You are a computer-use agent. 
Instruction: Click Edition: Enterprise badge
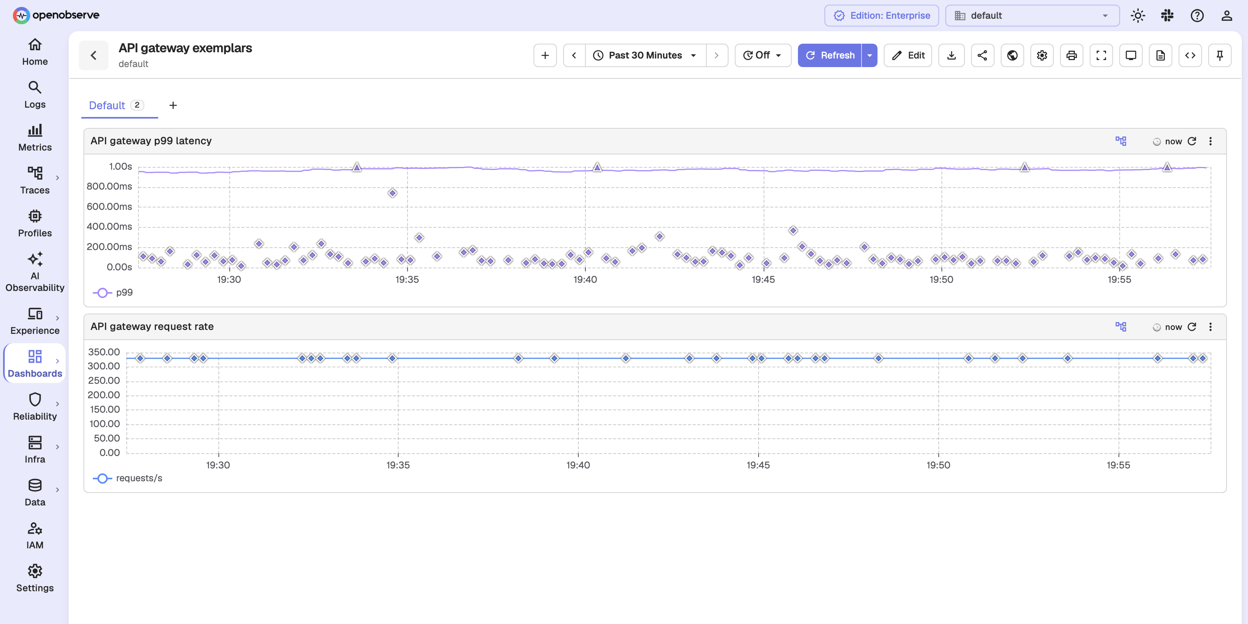[x=881, y=16]
